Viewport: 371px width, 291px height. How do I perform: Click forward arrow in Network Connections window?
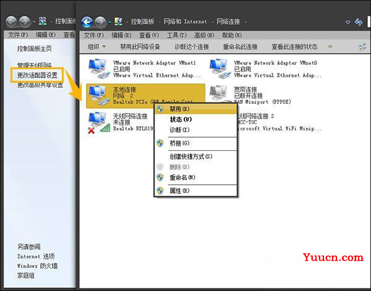[100, 22]
